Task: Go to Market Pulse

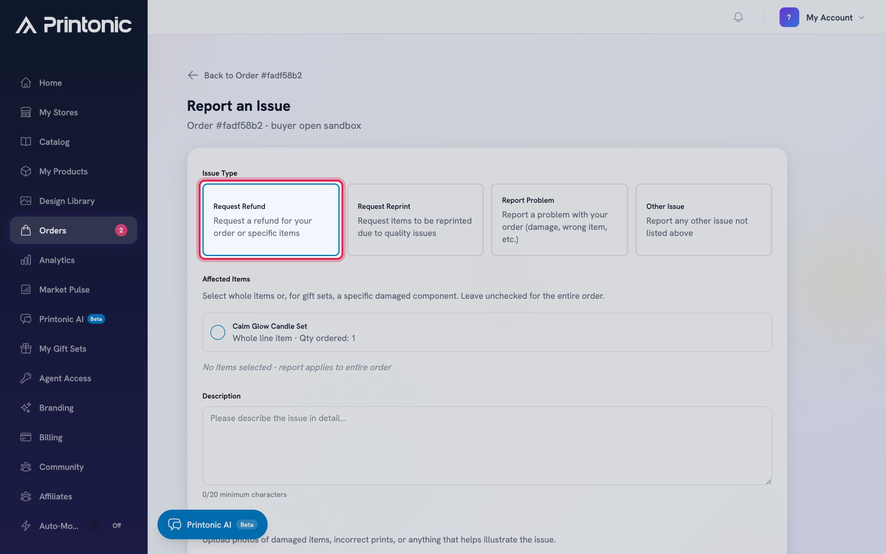Action: click(73, 289)
